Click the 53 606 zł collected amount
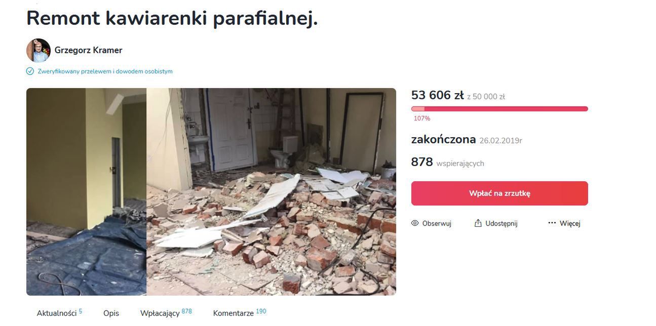Image resolution: width=656 pixels, height=326 pixels. [x=438, y=95]
